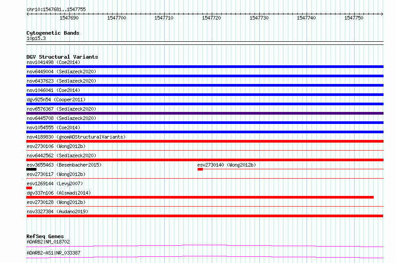Click the short red bar under esv1269144
396x263 pixels.
29,188
